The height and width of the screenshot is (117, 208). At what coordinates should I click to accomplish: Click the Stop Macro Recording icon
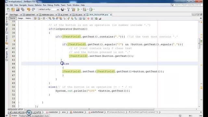pyautogui.click(x=92, y=19)
